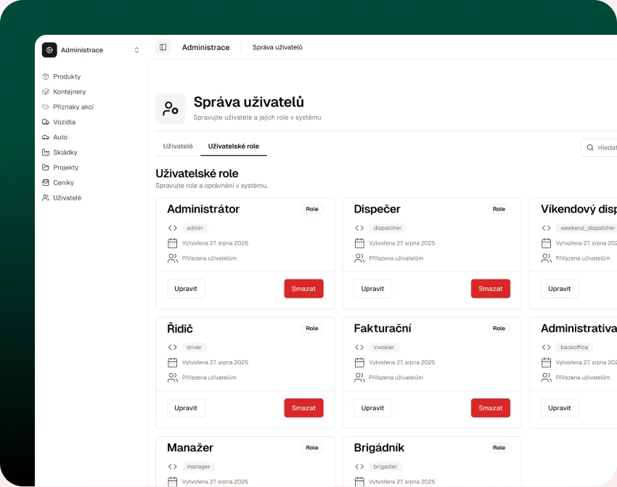The width and height of the screenshot is (617, 487).
Task: Click the brigadier code tag
Action: 385,467
